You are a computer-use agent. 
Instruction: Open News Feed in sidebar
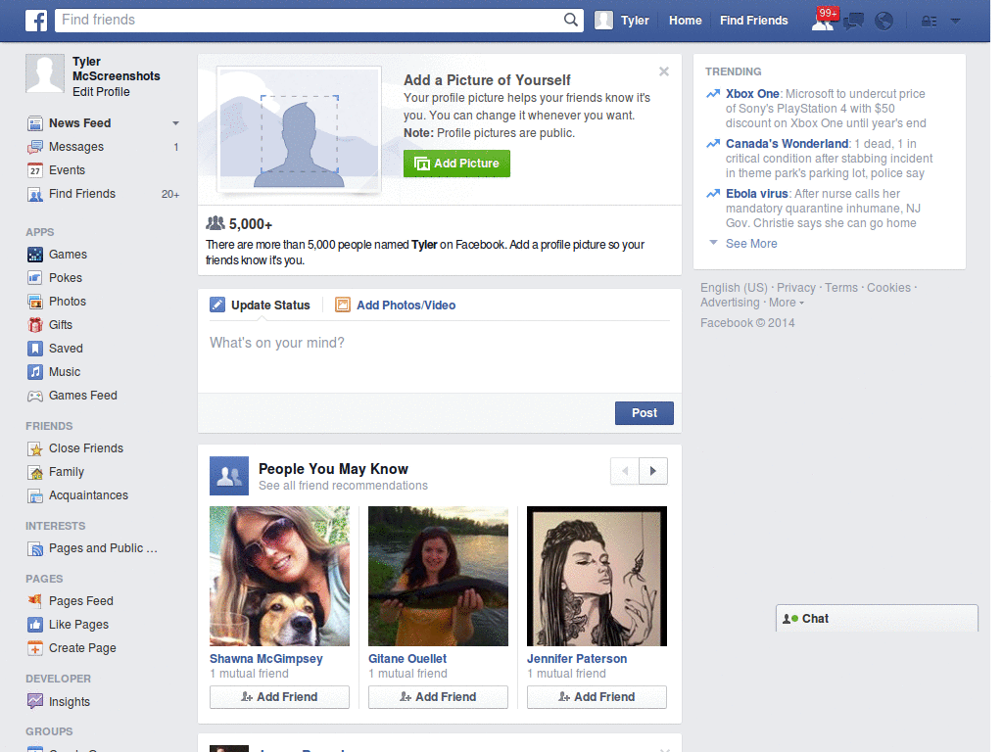point(80,123)
